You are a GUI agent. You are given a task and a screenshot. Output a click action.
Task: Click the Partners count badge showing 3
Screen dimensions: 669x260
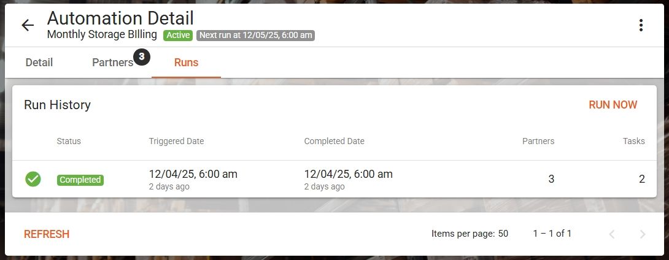tap(142, 56)
